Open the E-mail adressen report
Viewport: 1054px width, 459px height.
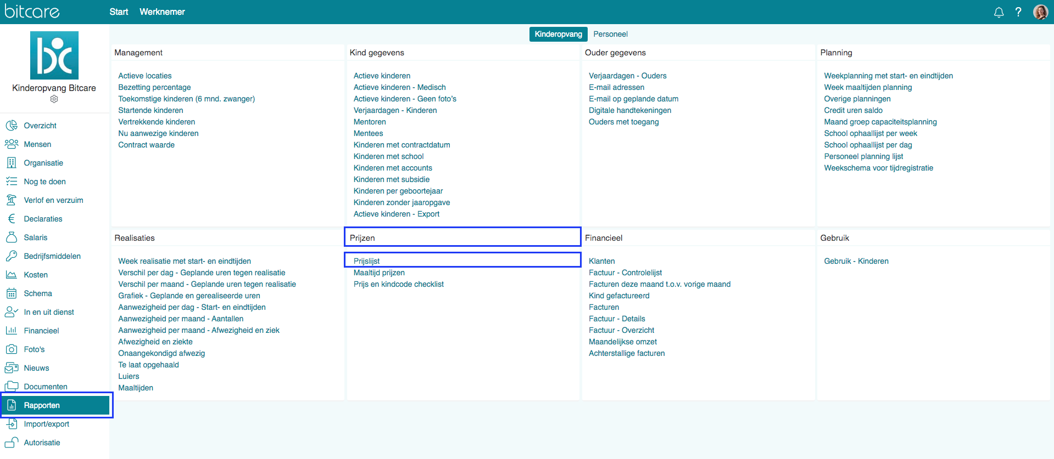click(616, 87)
